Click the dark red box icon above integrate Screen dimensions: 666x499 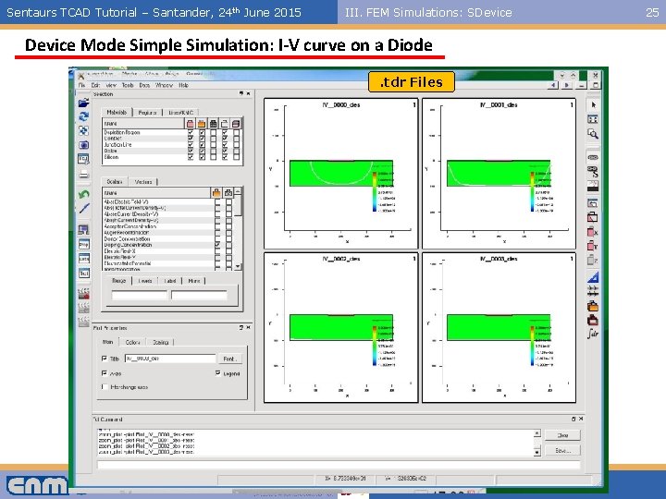(x=593, y=320)
